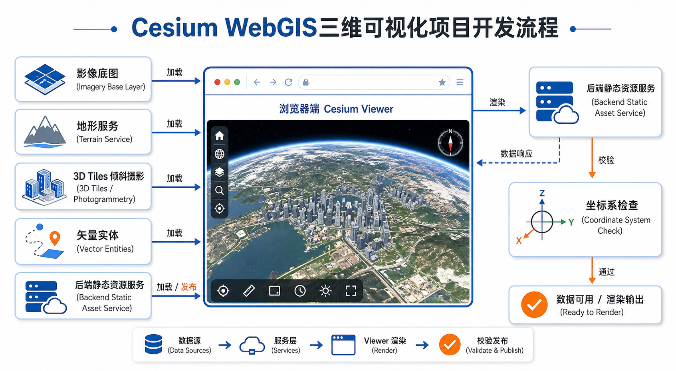Toggle the fullscreen icon in viewer toolbar
Image resolution: width=676 pixels, height=371 pixels.
click(x=351, y=291)
